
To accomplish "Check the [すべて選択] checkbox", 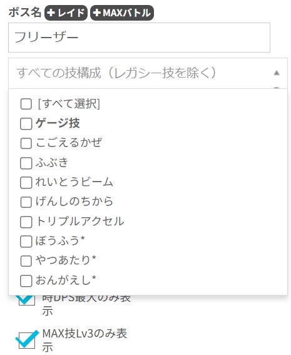I will tap(26, 104).
